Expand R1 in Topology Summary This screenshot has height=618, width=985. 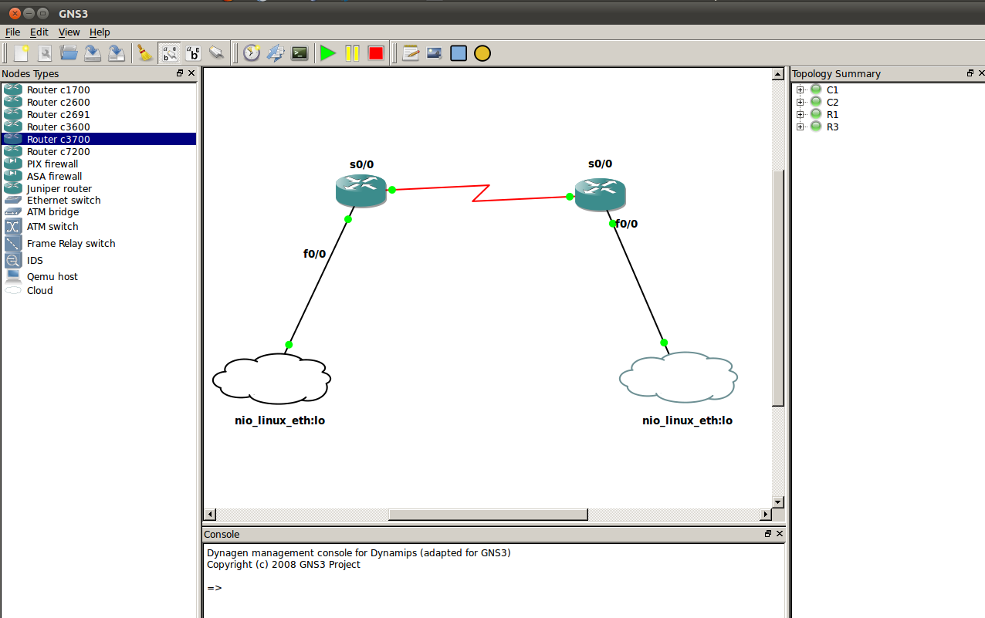coord(801,114)
